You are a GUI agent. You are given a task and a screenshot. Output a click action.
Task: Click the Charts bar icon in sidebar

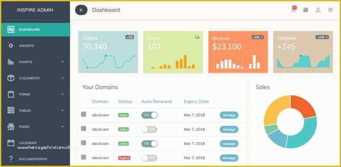(11, 62)
